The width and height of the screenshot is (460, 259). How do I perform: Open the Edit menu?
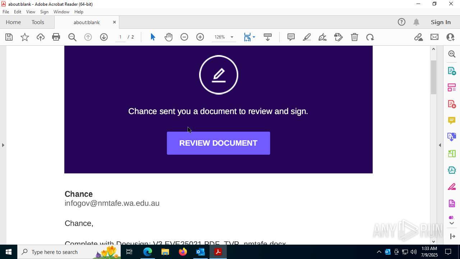coord(18,12)
